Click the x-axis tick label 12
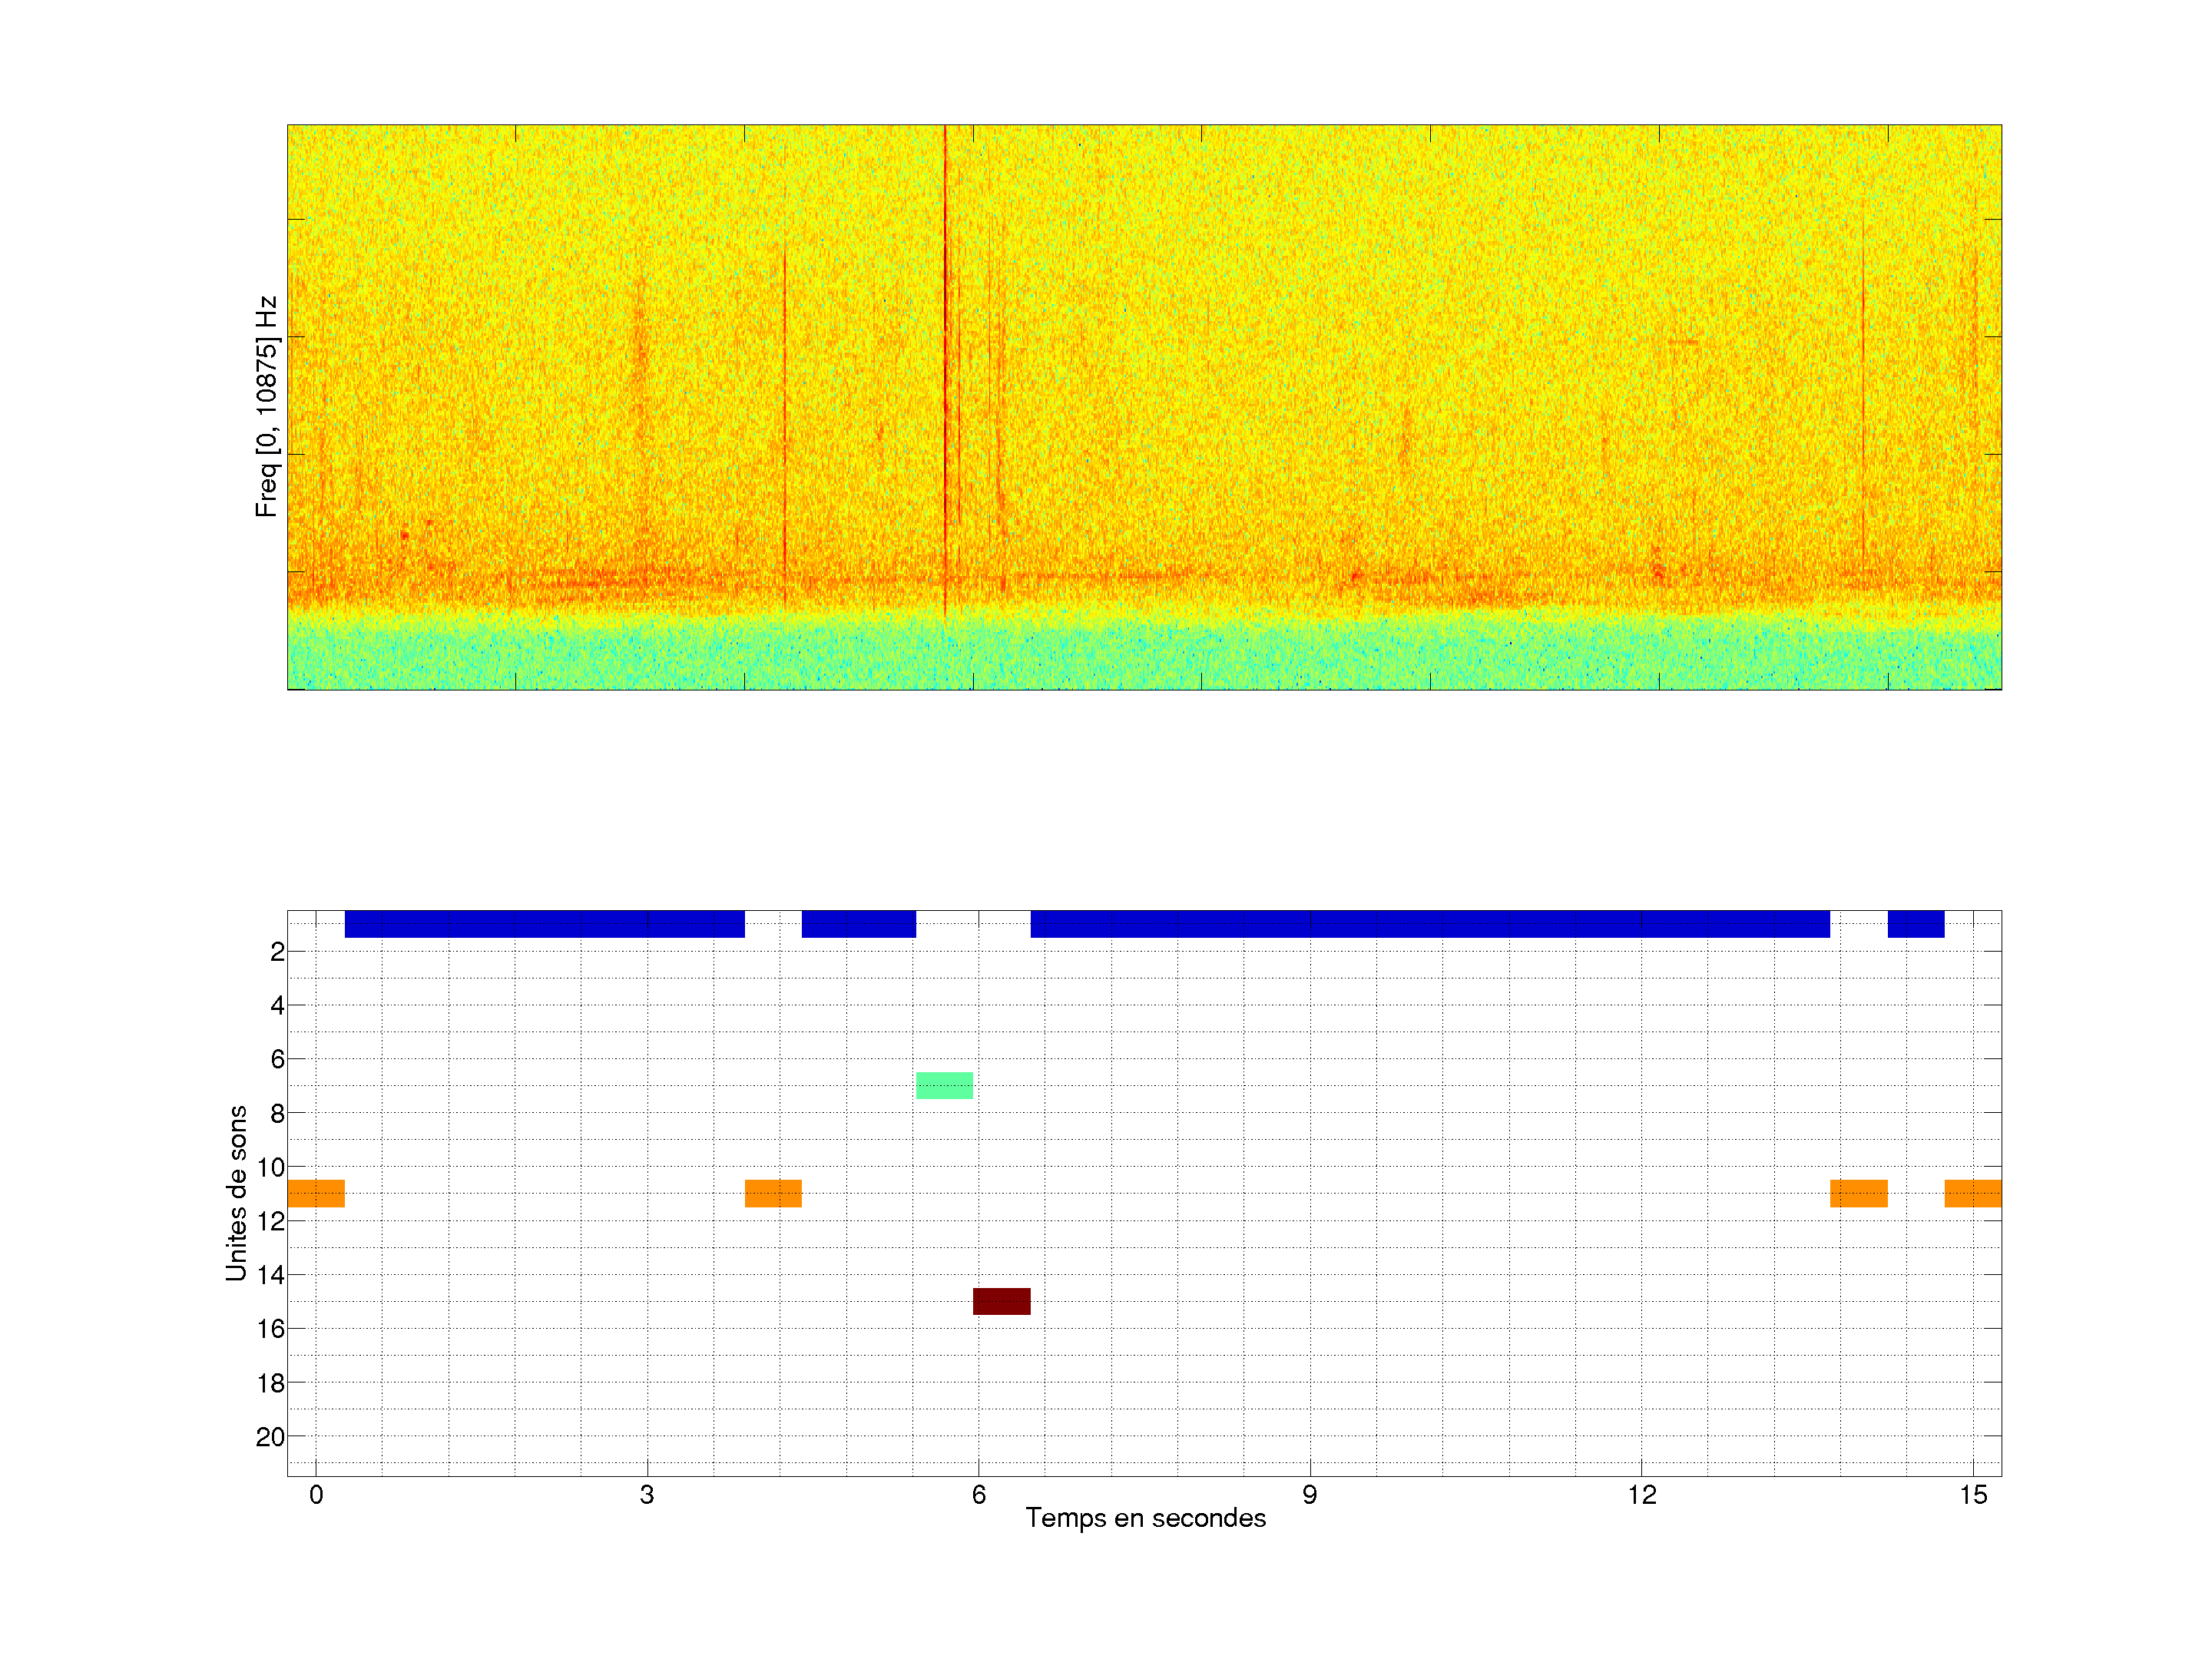The height and width of the screenshot is (1659, 2212). [x=1641, y=1495]
